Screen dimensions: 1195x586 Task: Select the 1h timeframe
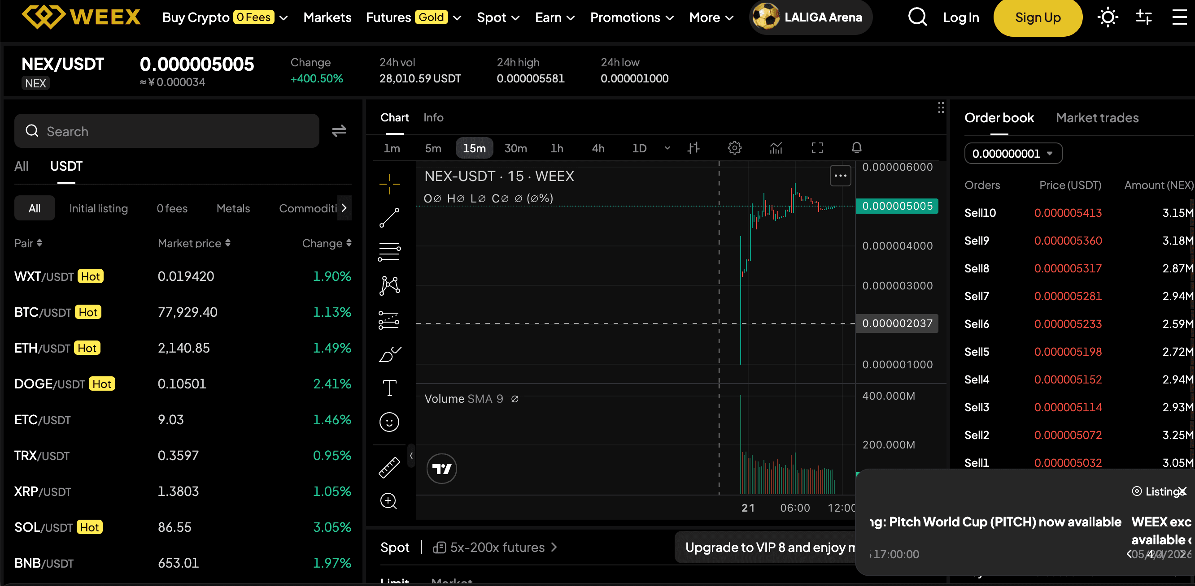click(x=557, y=148)
